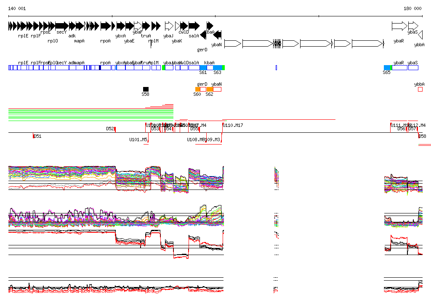The image size is (431, 300).
Task: Select the D52 marker
Action: (115, 130)
